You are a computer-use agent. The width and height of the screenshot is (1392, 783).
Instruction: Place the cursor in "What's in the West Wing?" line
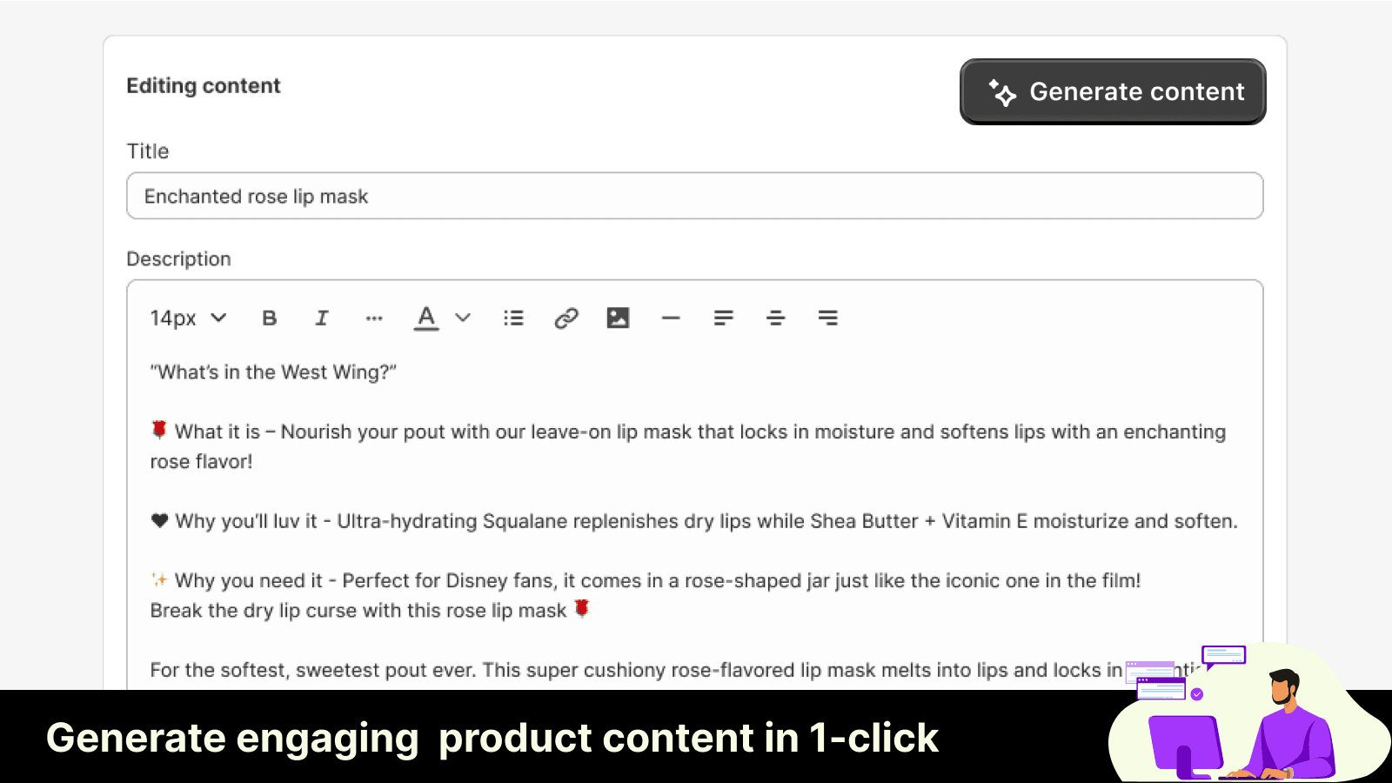pyautogui.click(x=273, y=372)
